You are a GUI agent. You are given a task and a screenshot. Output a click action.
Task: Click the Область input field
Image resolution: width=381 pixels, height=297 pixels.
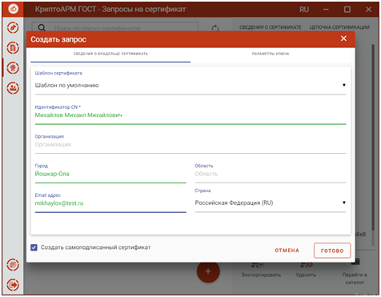[x=271, y=174]
